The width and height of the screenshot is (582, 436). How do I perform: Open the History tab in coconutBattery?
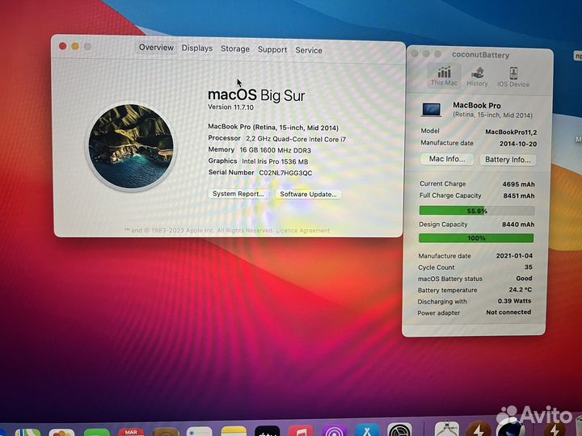(478, 77)
